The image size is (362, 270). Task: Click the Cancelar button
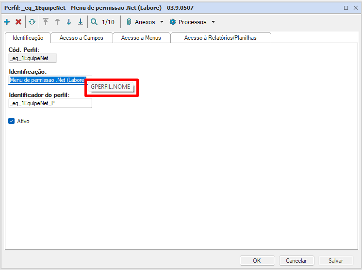tap(296, 260)
